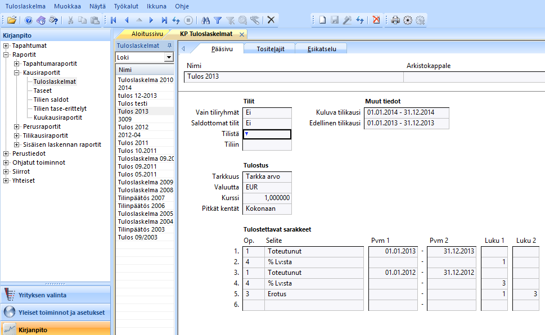Open the Tuloslaskelma menu
Image resolution: width=545 pixels, height=335 pixels.
25,6
